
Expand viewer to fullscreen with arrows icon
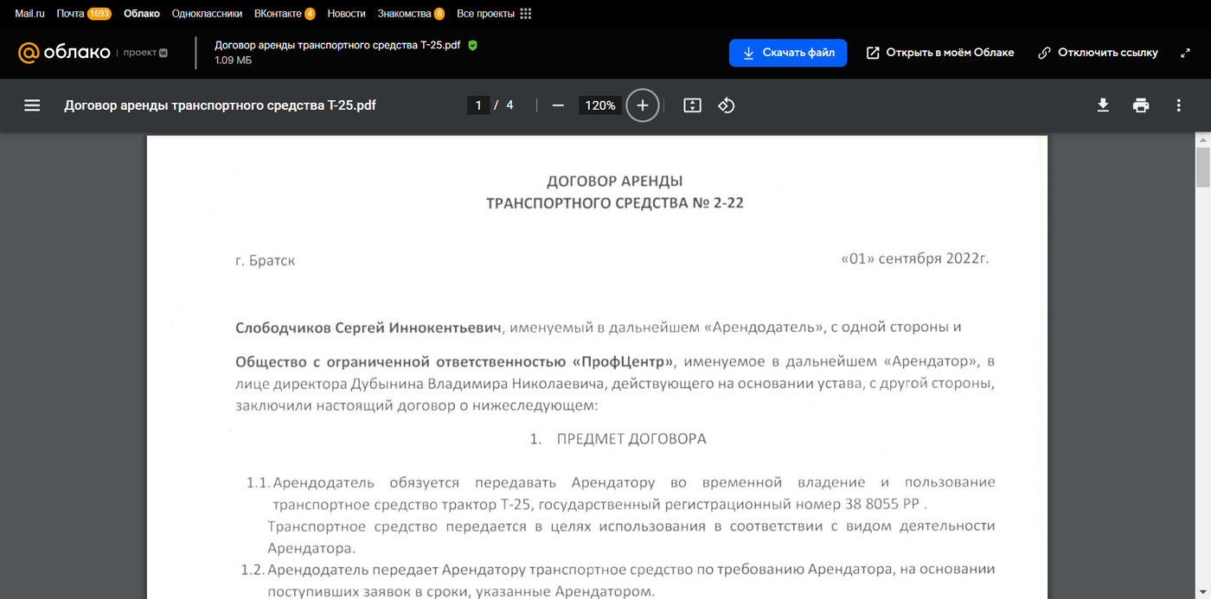click(1185, 53)
